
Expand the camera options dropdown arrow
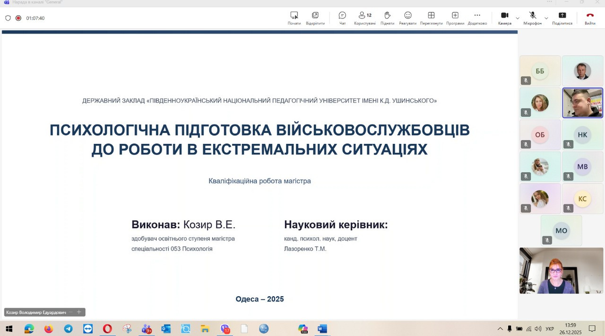tap(518, 18)
